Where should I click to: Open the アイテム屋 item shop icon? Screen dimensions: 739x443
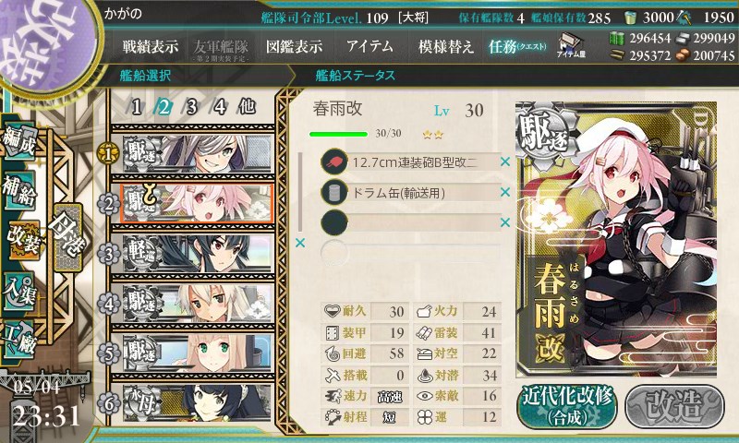571,46
